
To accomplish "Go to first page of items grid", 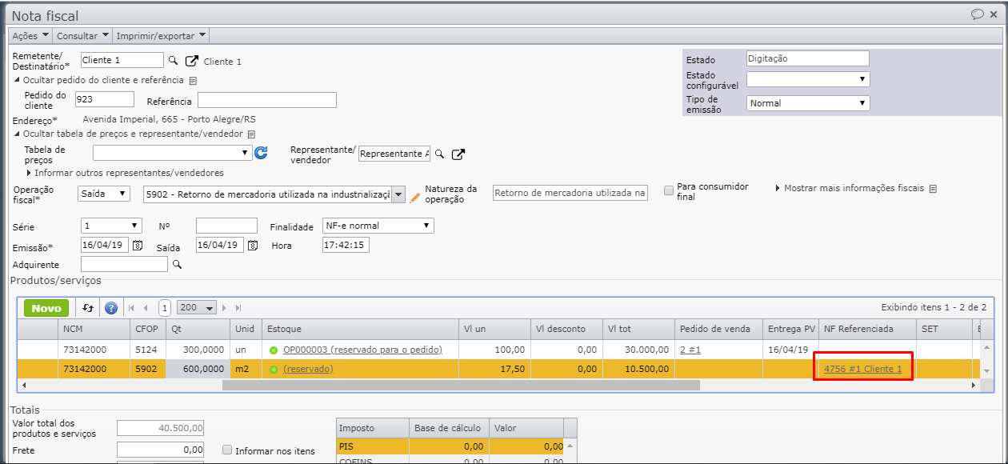I will [131, 308].
